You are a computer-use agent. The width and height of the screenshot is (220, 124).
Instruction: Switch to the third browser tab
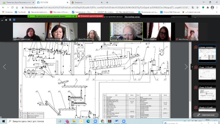87,2
